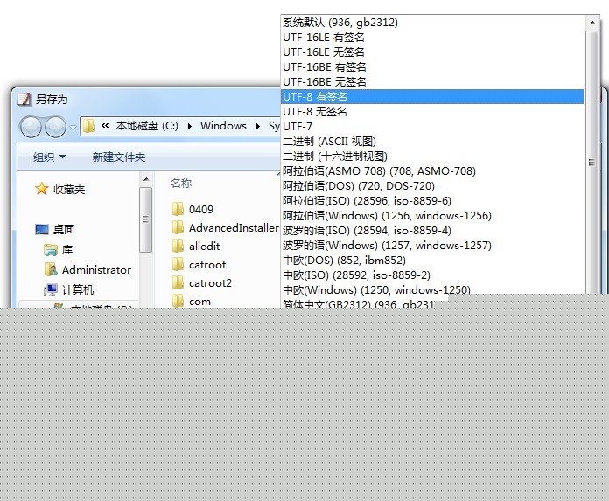The image size is (609, 501).
Task: Click the 计算机 computer icon
Action: (x=51, y=289)
